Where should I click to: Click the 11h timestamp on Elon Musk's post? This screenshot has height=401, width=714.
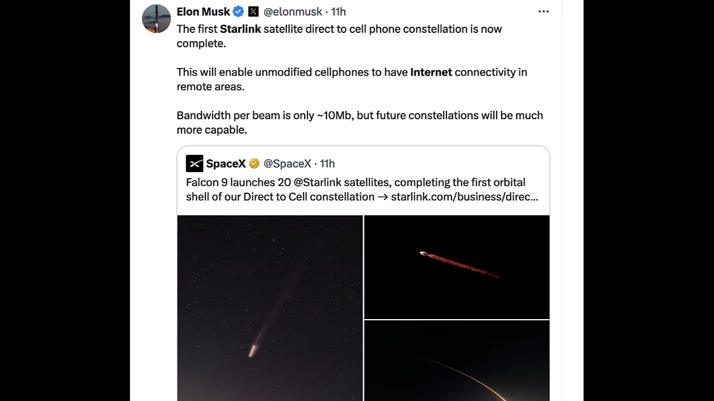tap(339, 12)
